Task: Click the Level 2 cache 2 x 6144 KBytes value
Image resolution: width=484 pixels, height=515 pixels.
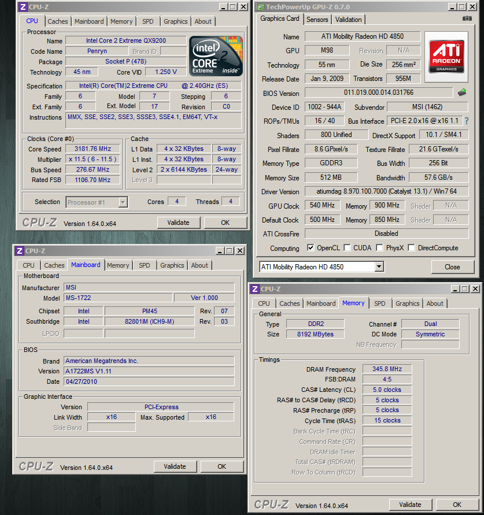Action: pyautogui.click(x=184, y=169)
